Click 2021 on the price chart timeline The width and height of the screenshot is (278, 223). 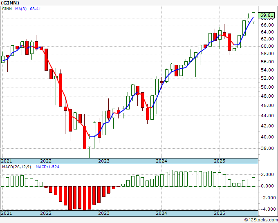[7, 161]
